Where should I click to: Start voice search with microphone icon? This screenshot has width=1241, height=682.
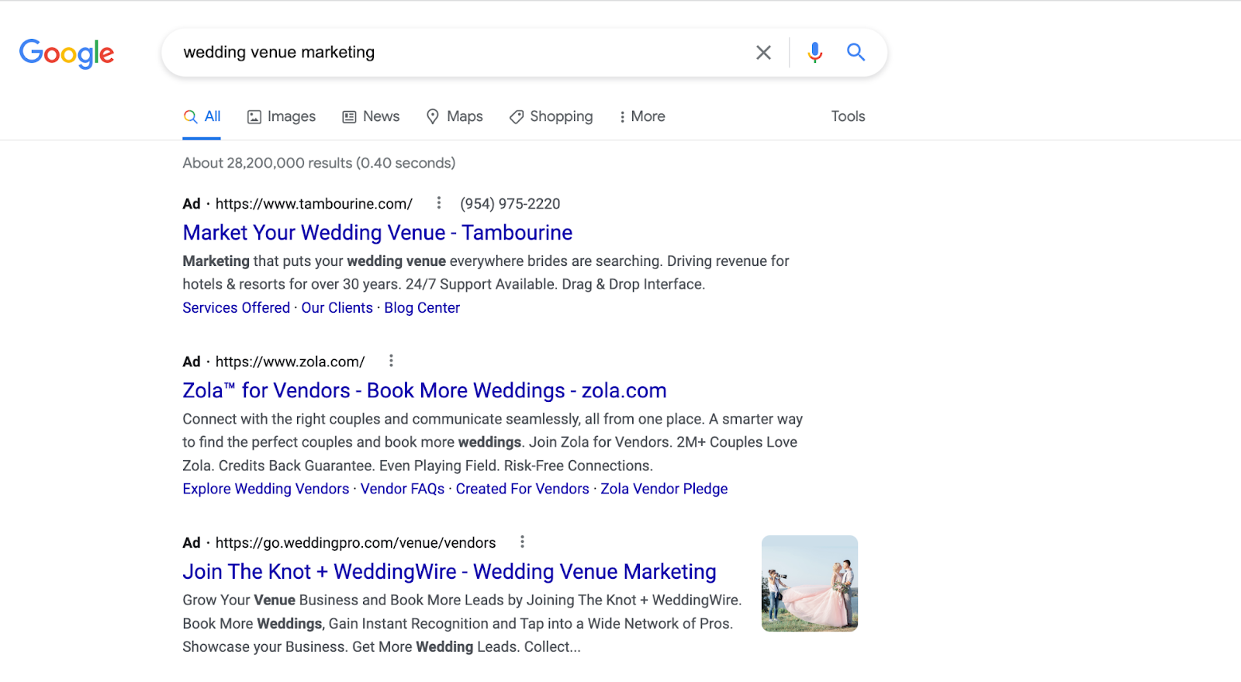click(x=814, y=52)
